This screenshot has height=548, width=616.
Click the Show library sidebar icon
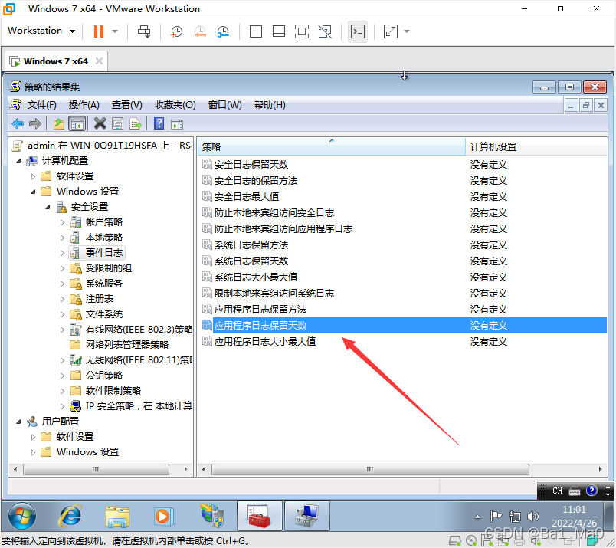[256, 31]
